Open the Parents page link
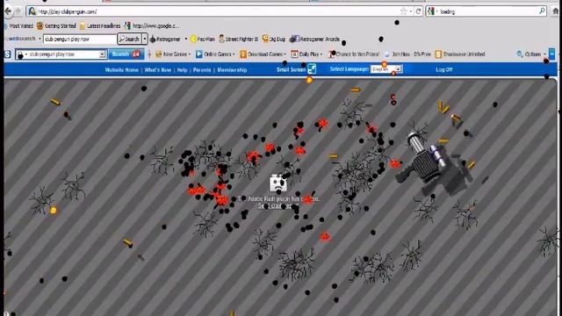 202,70
